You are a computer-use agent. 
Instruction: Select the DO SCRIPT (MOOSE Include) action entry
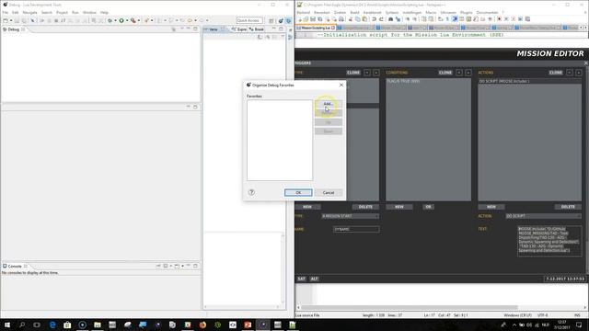click(x=530, y=81)
